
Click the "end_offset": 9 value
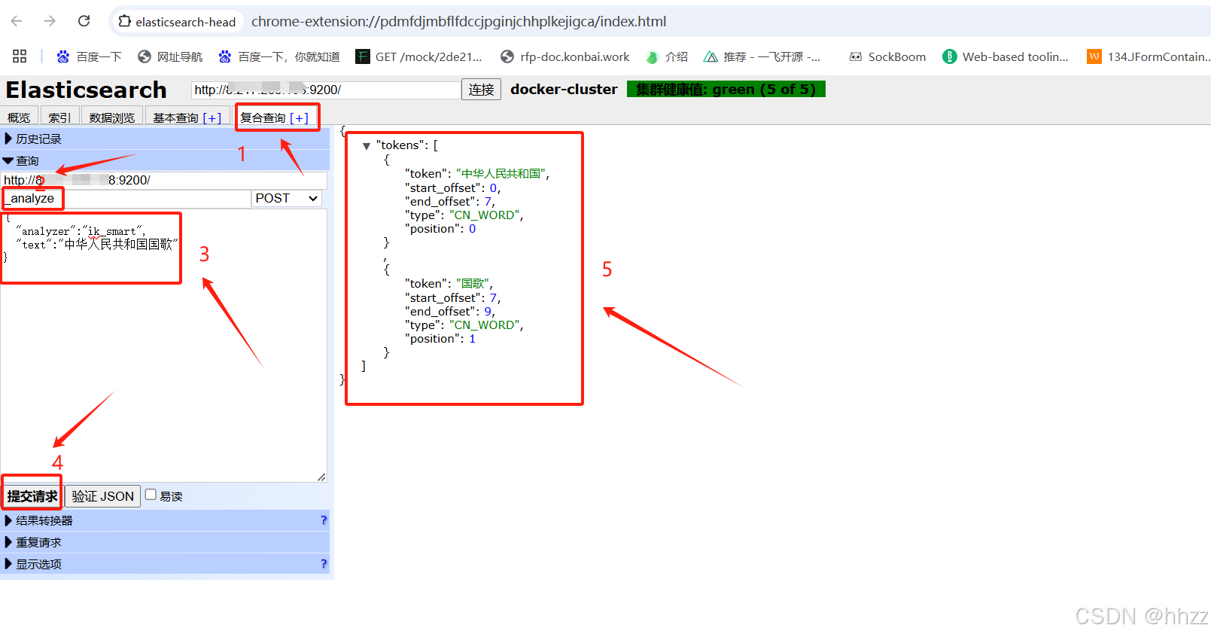click(x=488, y=312)
